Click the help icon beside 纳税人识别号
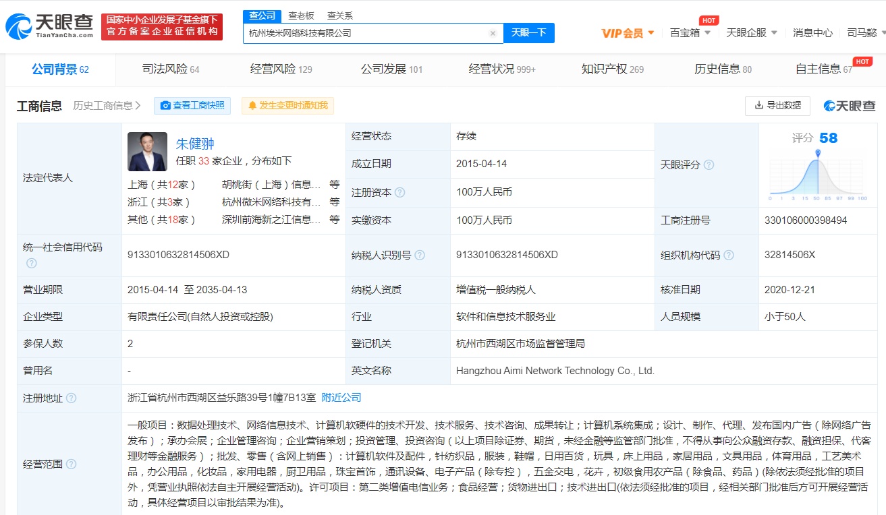Screen dimensions: 886x515 (x=420, y=255)
